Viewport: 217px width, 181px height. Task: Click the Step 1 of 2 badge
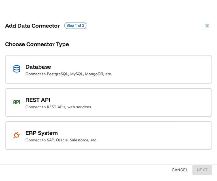click(x=75, y=26)
